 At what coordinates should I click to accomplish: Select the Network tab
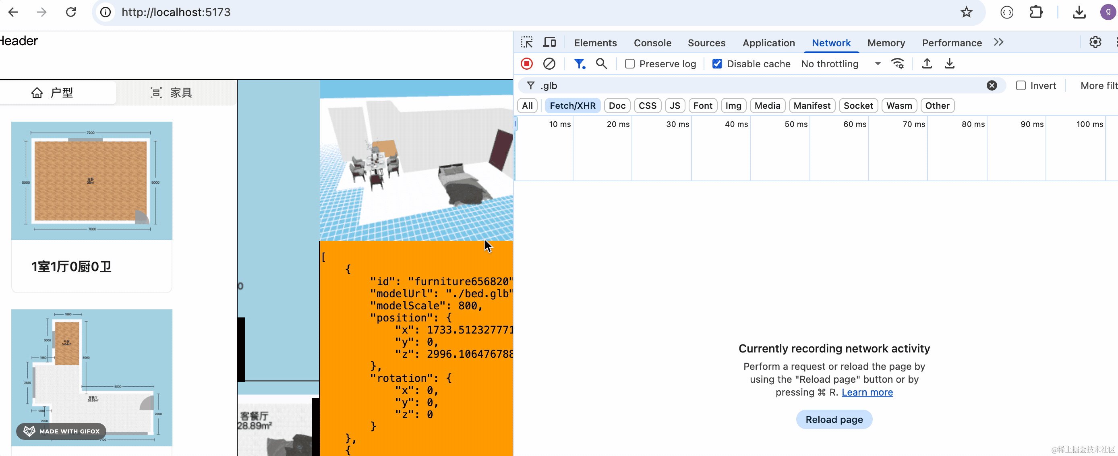tap(831, 43)
